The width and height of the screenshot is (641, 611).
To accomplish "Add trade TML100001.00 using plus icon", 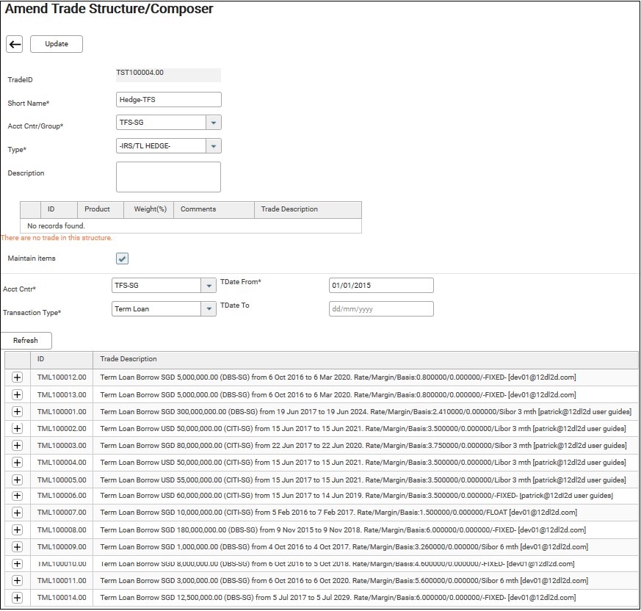I will [18, 411].
